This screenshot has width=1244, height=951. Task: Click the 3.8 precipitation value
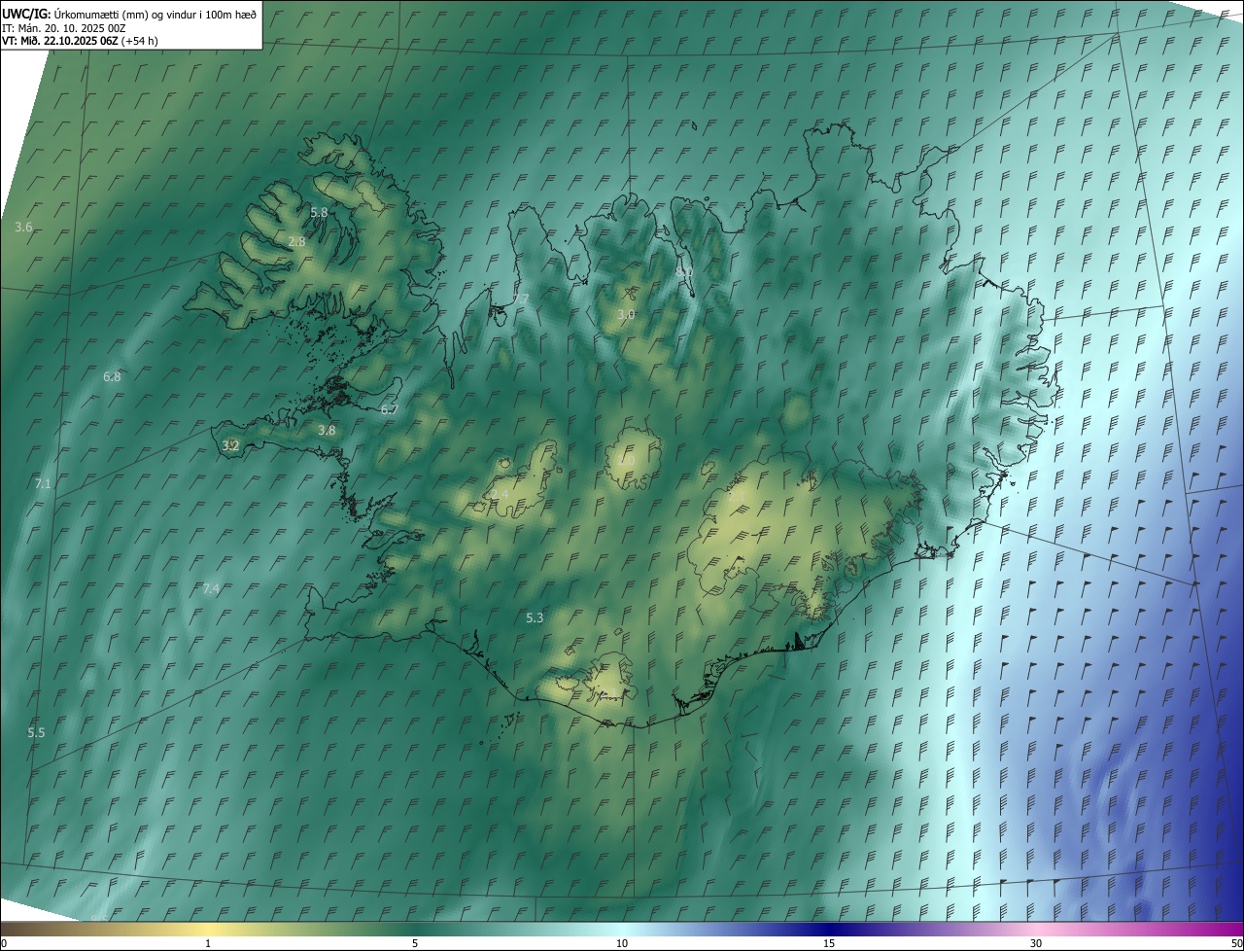point(327,431)
